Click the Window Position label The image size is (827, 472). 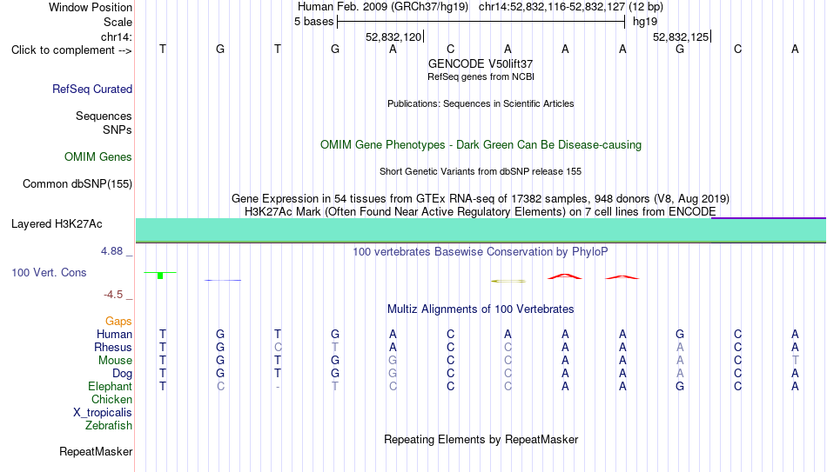(x=91, y=7)
